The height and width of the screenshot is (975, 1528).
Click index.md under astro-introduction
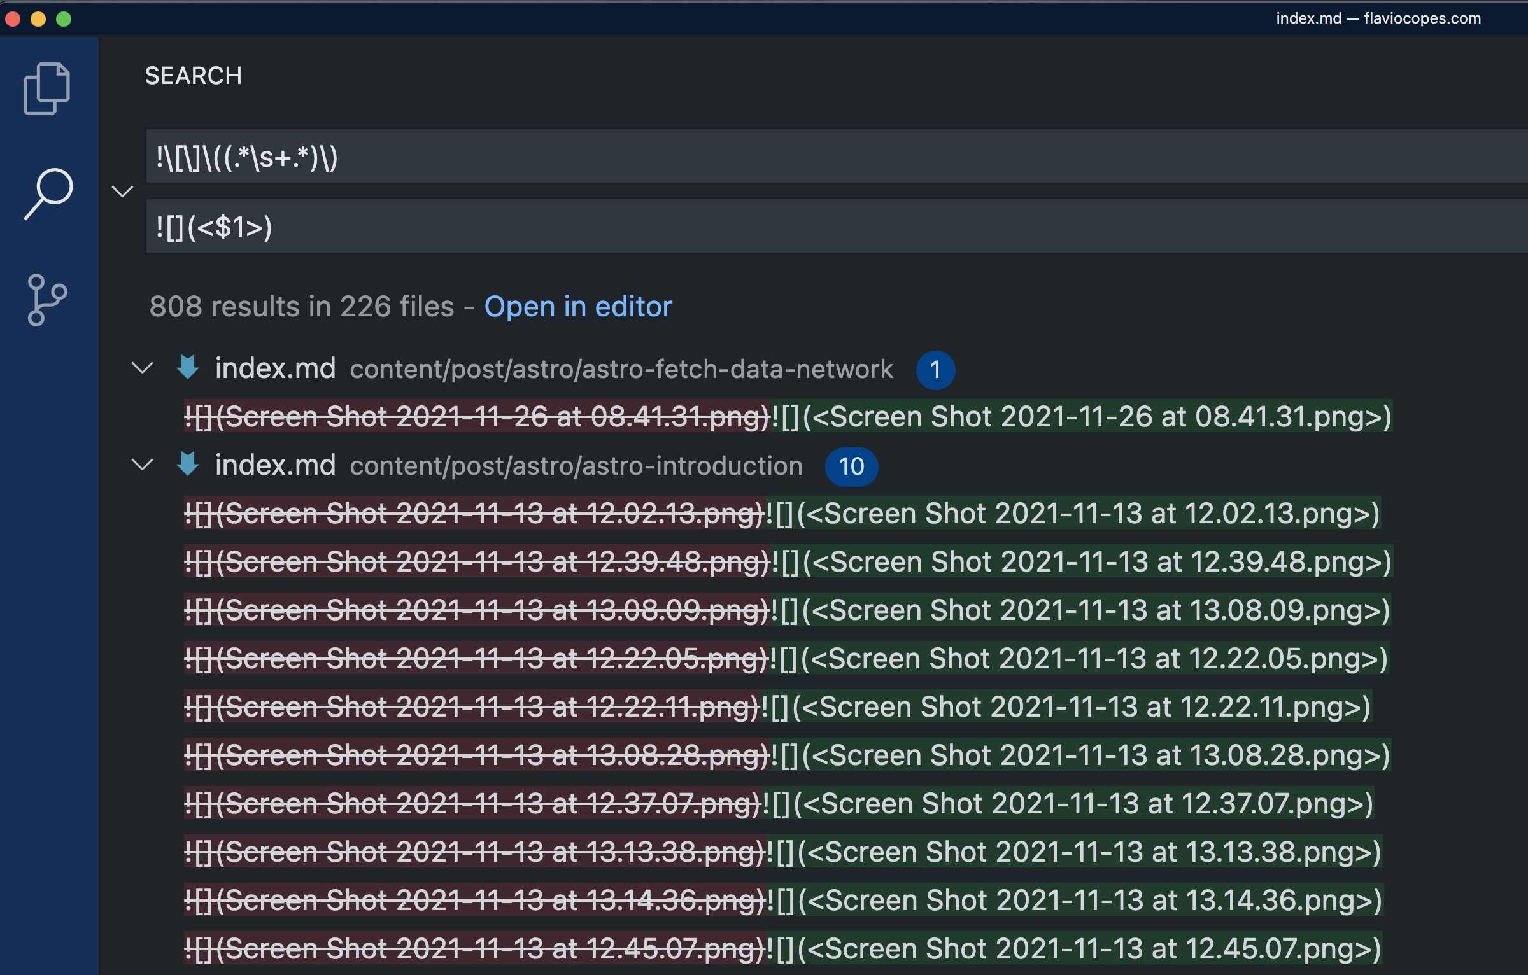[x=275, y=465]
